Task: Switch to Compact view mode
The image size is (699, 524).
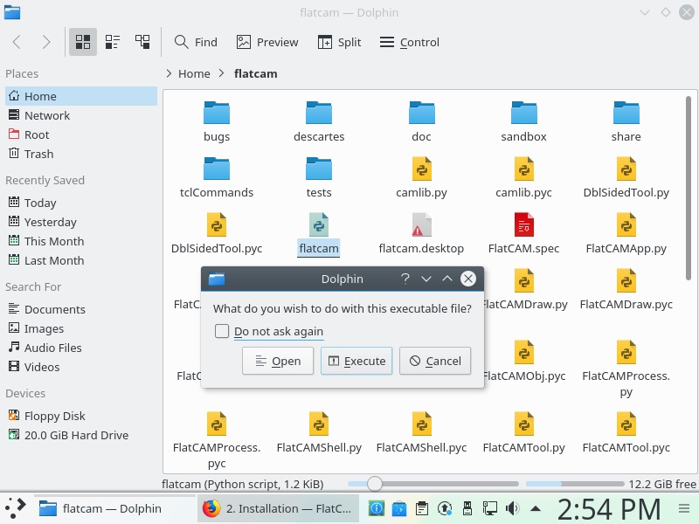Action: point(113,42)
